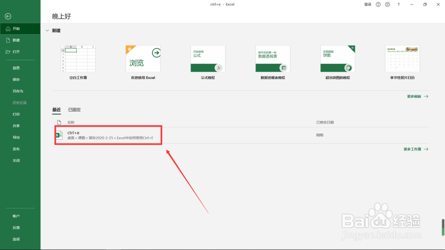The width and height of the screenshot is (445, 250).
Task: Click 登录 to sign in
Action: pos(368,4)
